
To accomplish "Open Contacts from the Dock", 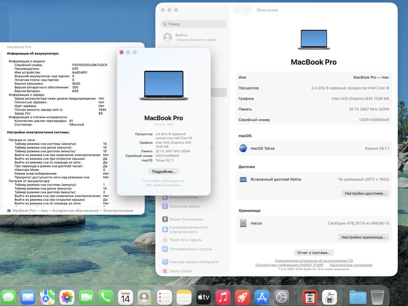I will [145, 297].
